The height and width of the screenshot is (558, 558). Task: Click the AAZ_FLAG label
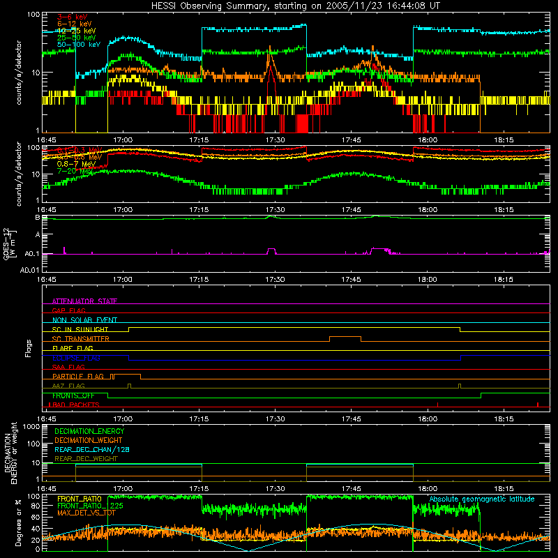(68, 386)
